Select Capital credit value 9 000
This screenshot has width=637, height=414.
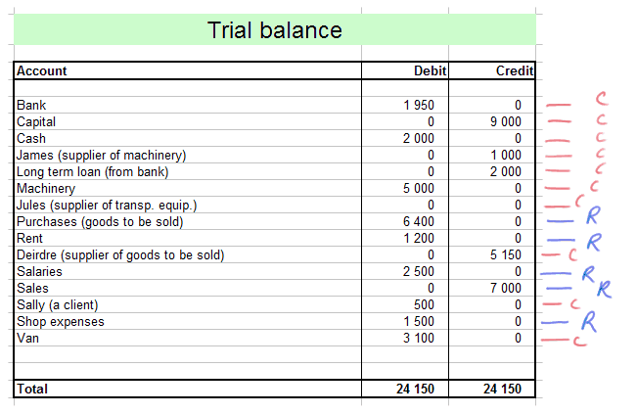tap(492, 121)
